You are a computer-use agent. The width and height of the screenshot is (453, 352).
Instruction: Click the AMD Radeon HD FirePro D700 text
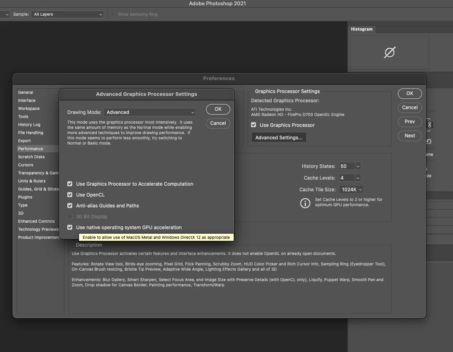point(297,115)
